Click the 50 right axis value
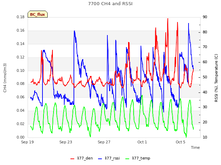The height and width of the screenshot is (165, 221). pyautogui.click(x=205, y=77)
